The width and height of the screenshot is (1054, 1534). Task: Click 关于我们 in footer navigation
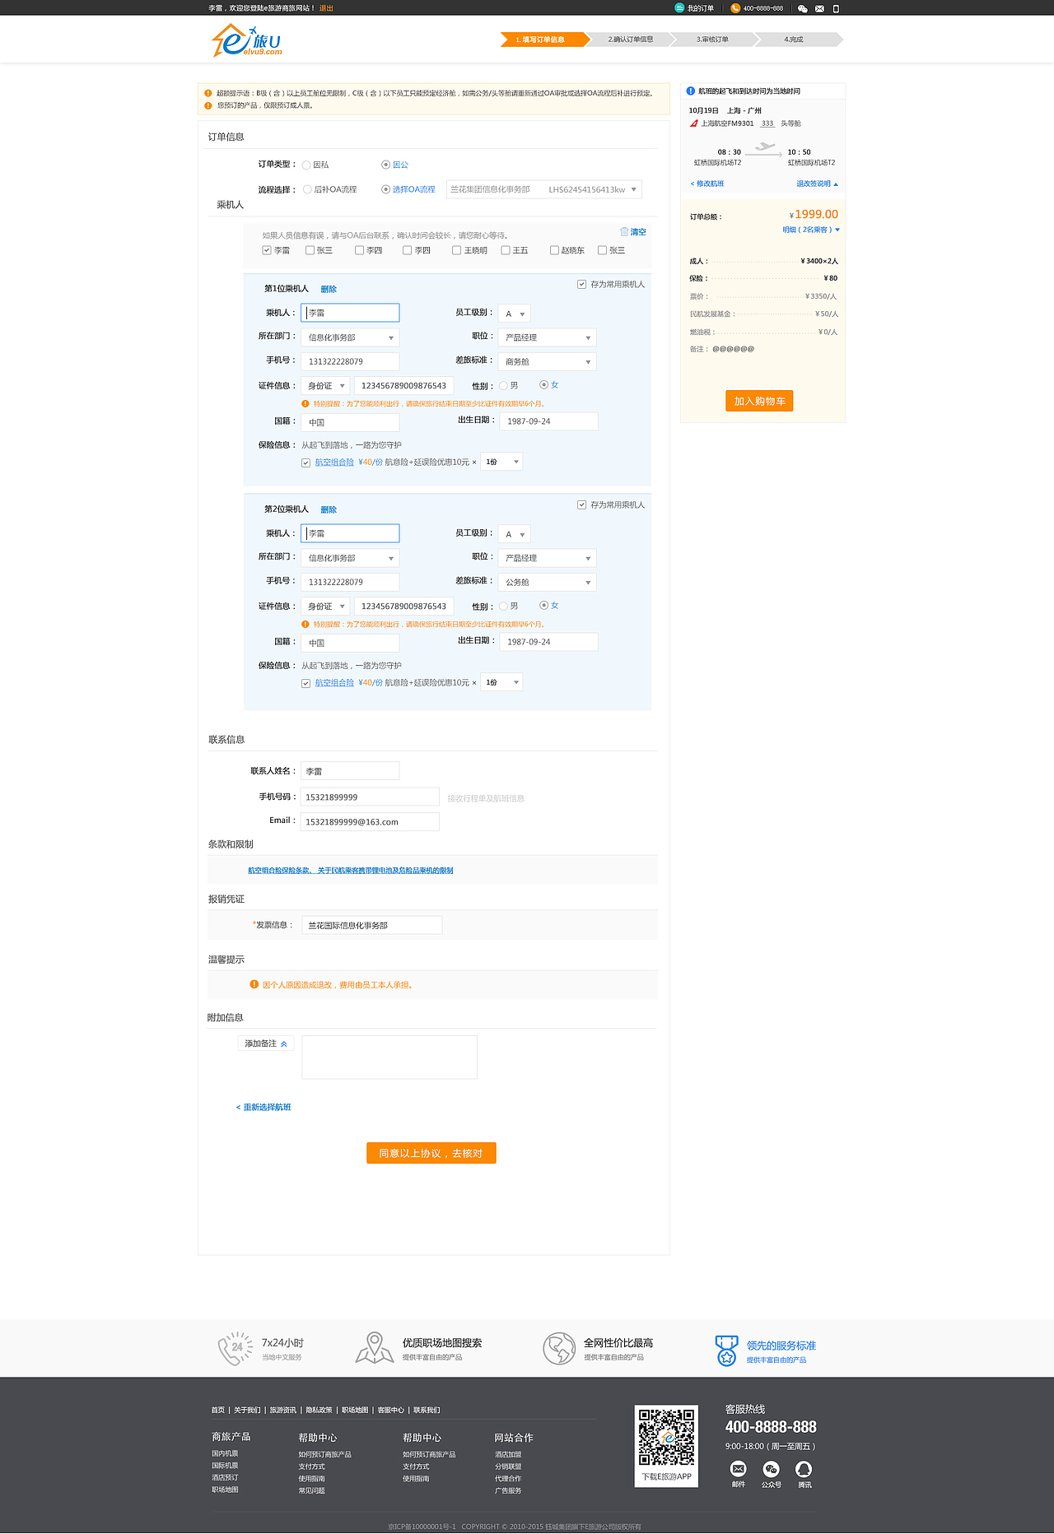coord(247,1410)
